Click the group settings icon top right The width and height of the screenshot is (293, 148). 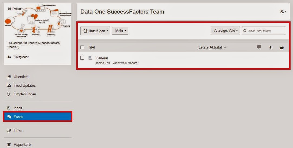click(x=283, y=12)
